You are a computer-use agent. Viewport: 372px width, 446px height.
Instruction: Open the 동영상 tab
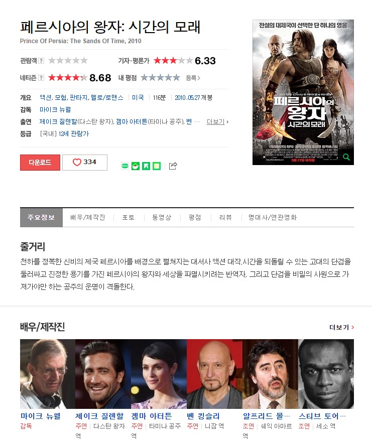(162, 218)
